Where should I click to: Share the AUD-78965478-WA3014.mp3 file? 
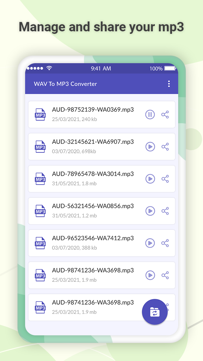(x=165, y=179)
